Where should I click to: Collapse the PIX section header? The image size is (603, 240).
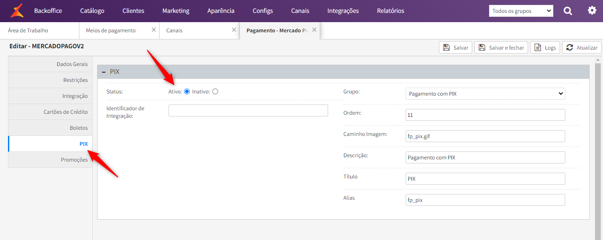(343, 72)
